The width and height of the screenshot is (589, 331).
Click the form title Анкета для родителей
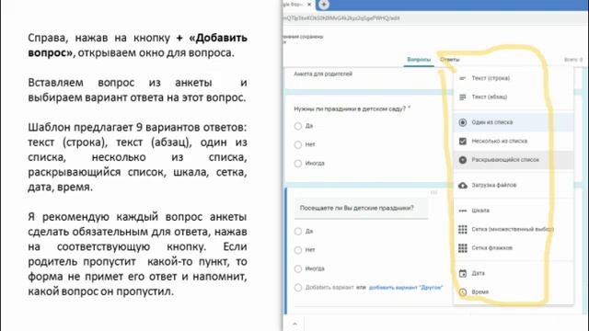point(323,74)
